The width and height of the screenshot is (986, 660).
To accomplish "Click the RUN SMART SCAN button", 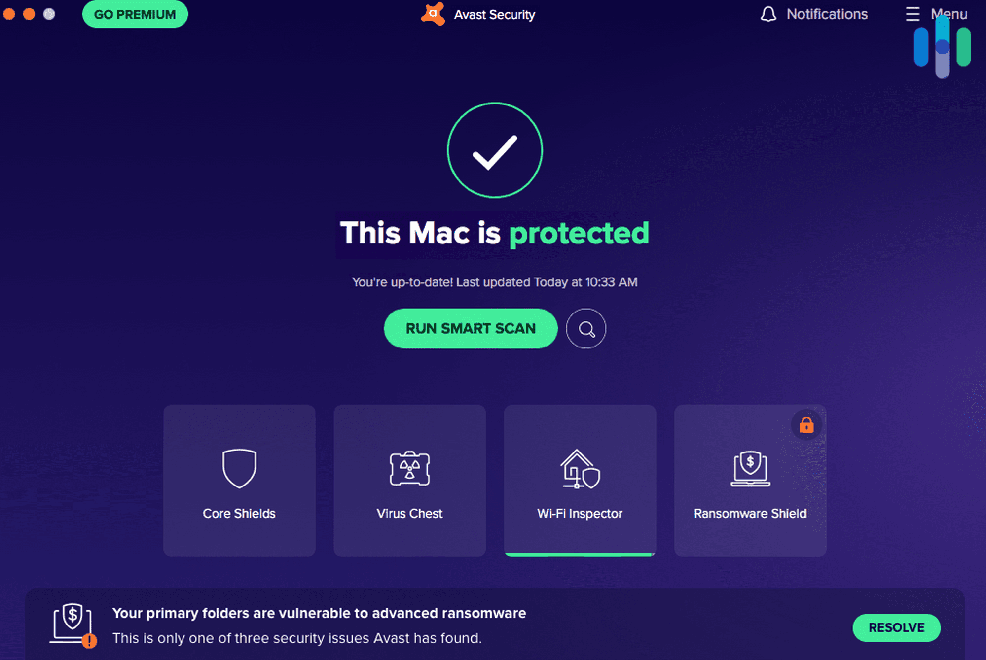I will coord(470,329).
